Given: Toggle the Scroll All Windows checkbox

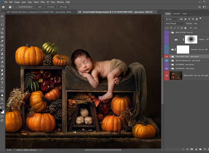Looking at the screenshot, I should pos(18,7).
